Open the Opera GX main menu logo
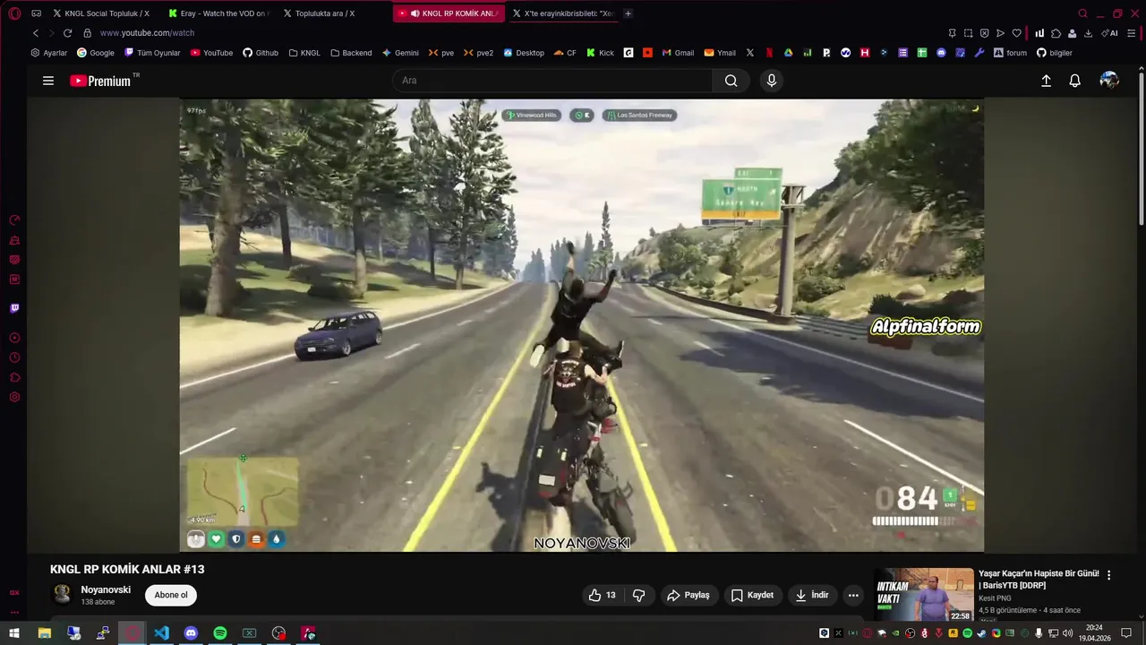Viewport: 1146px width, 645px height. pyautogui.click(x=14, y=13)
